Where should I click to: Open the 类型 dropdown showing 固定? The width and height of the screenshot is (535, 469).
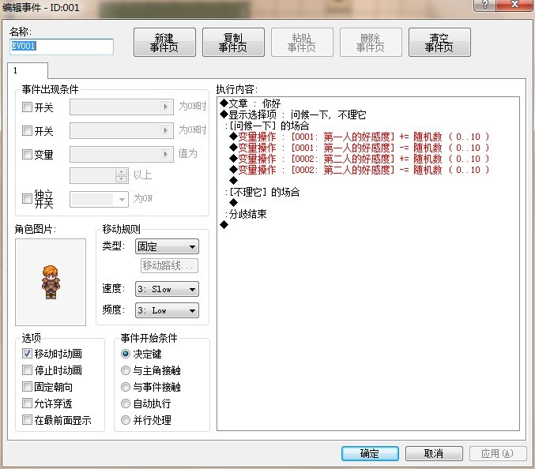[x=168, y=246]
